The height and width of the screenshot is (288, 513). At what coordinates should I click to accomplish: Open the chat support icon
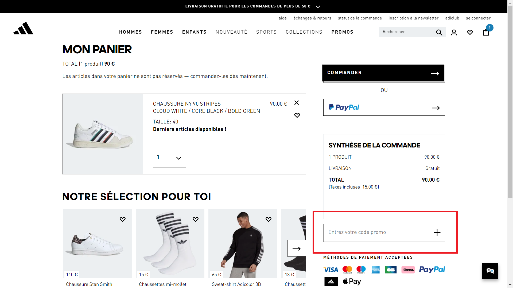490,271
